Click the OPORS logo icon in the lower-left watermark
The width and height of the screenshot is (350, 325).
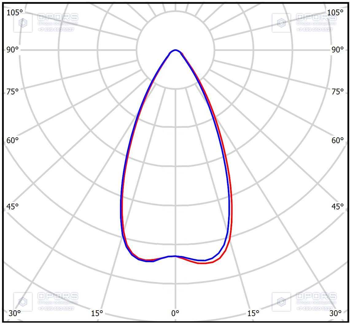point(23,302)
